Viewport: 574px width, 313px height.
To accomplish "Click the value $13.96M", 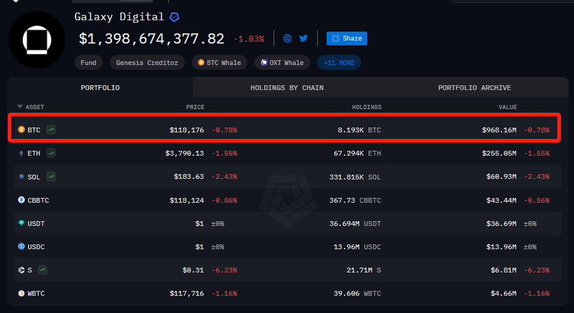I will 501,247.
